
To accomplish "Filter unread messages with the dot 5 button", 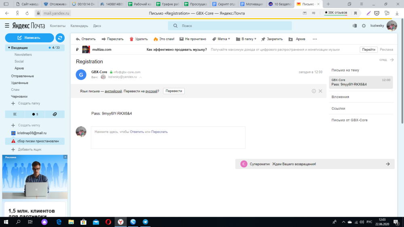I will (35, 114).
